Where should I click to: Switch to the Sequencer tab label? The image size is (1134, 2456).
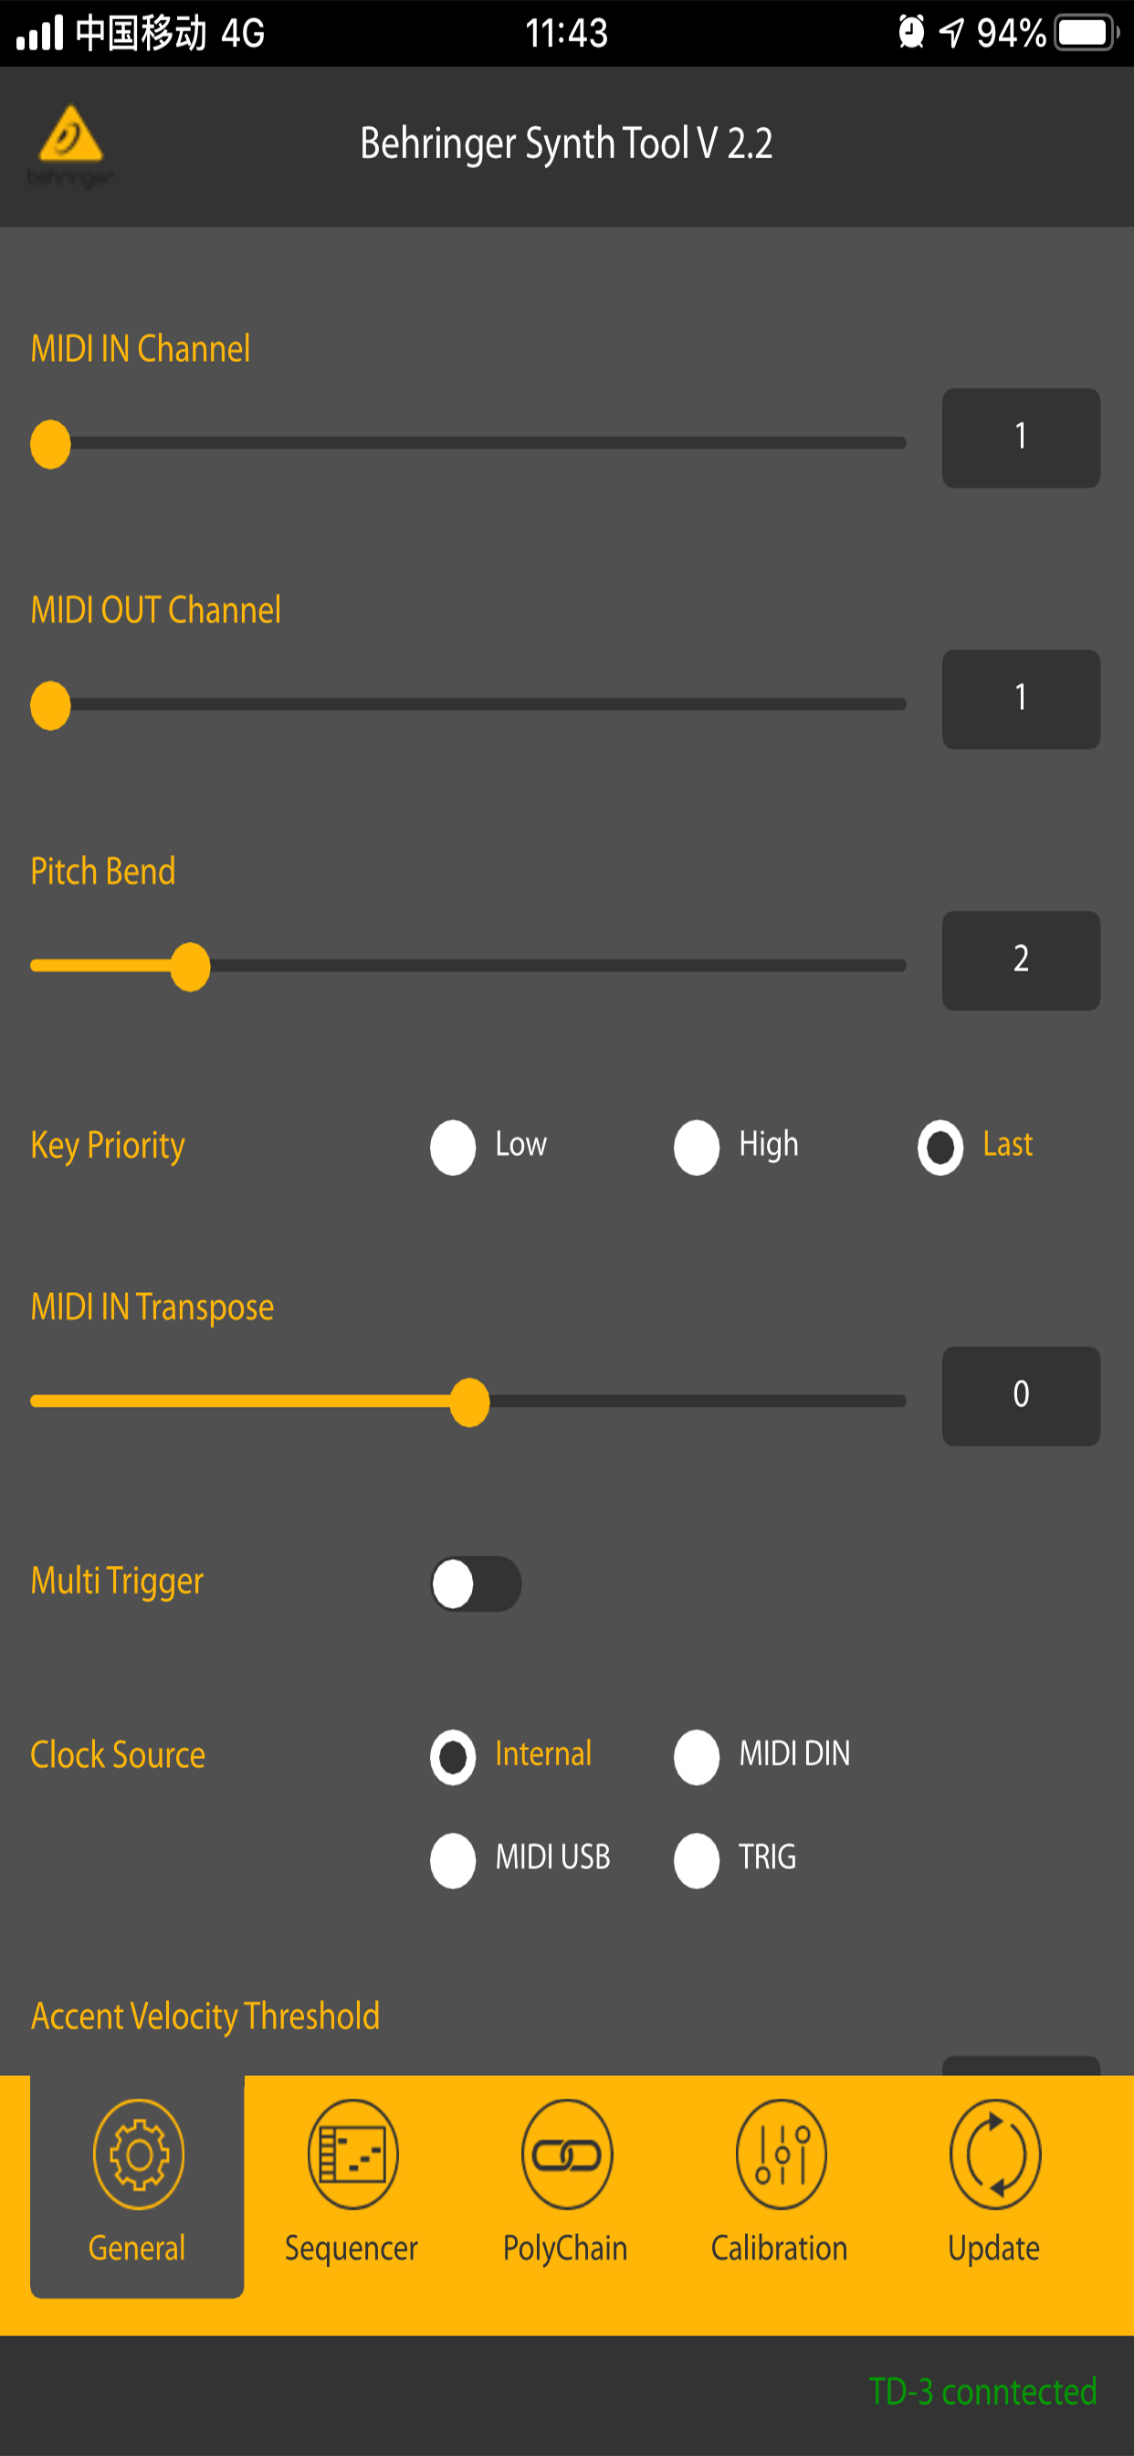[351, 2249]
